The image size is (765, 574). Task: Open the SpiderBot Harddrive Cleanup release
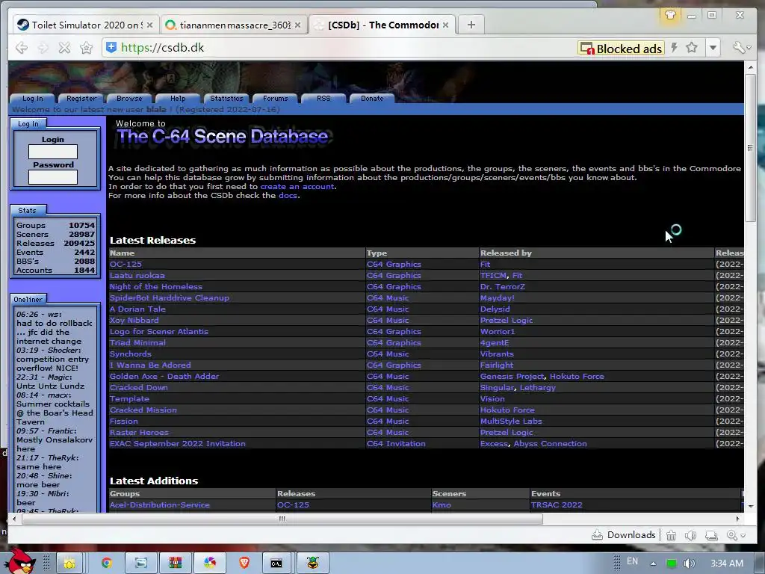169,297
